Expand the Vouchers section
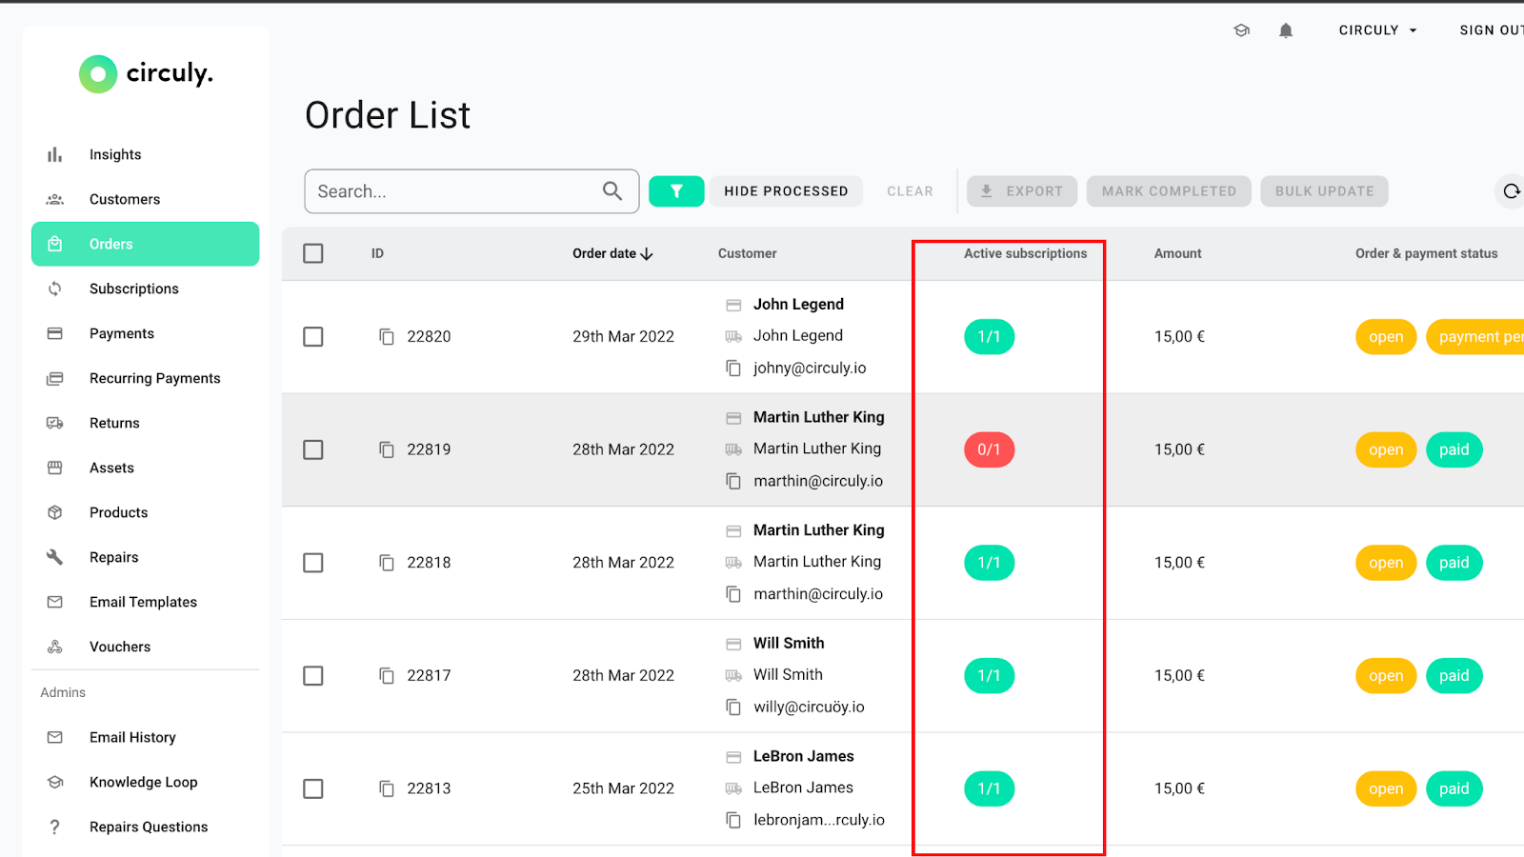This screenshot has width=1524, height=857. [119, 647]
